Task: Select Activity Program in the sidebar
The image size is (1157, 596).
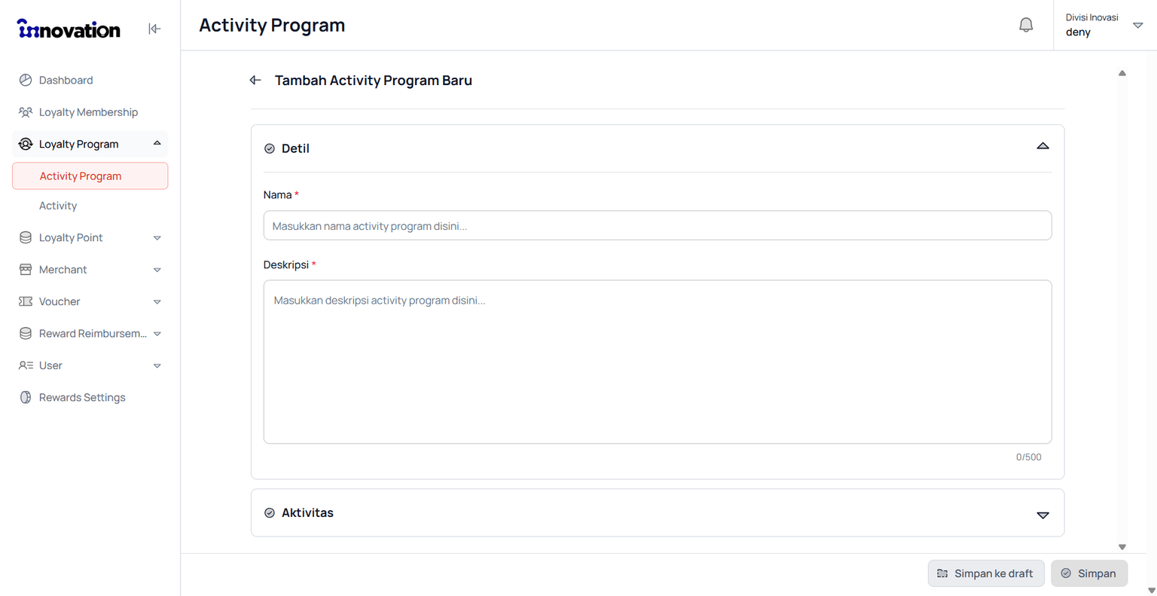Action: 90,176
